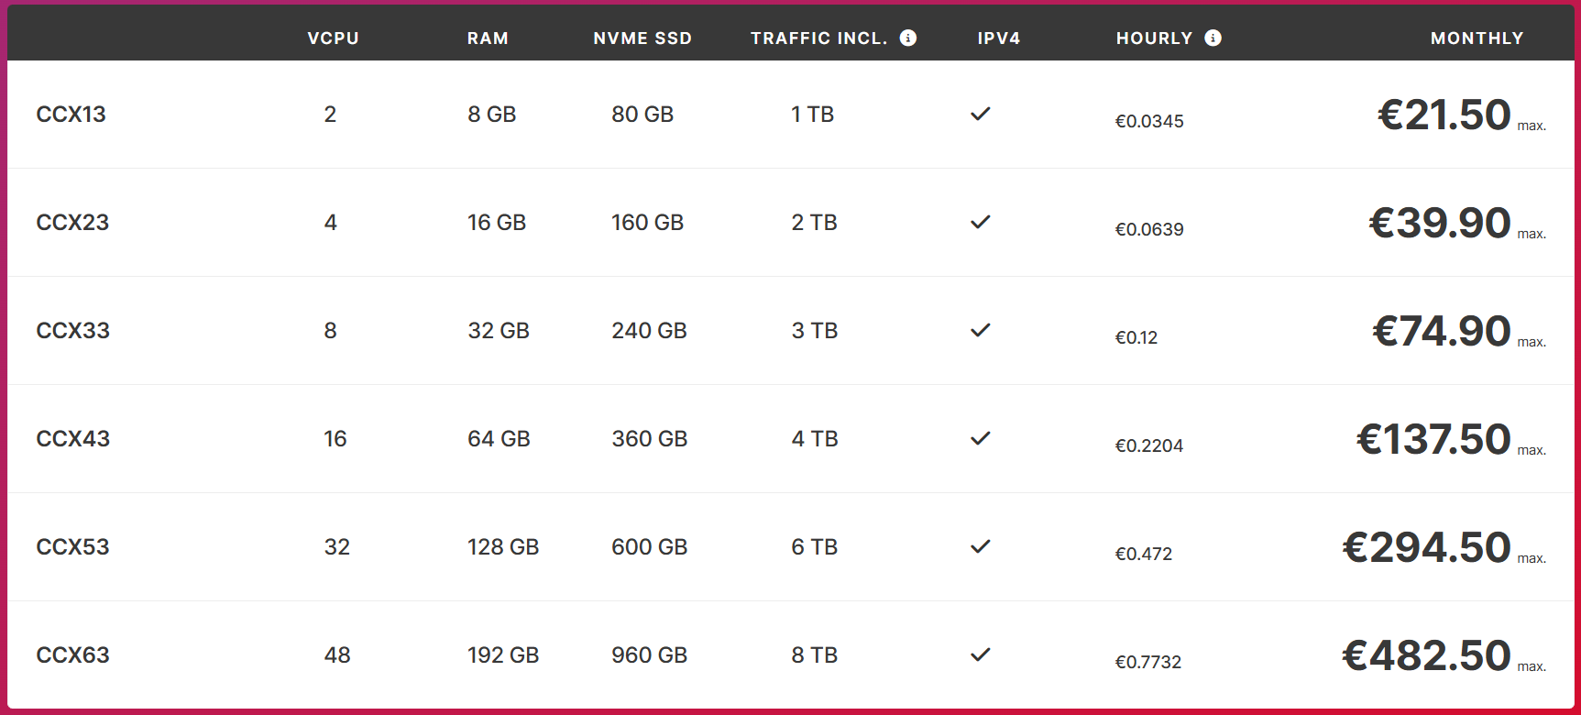
Task: Click the 2 TB traffic value
Action: click(815, 223)
